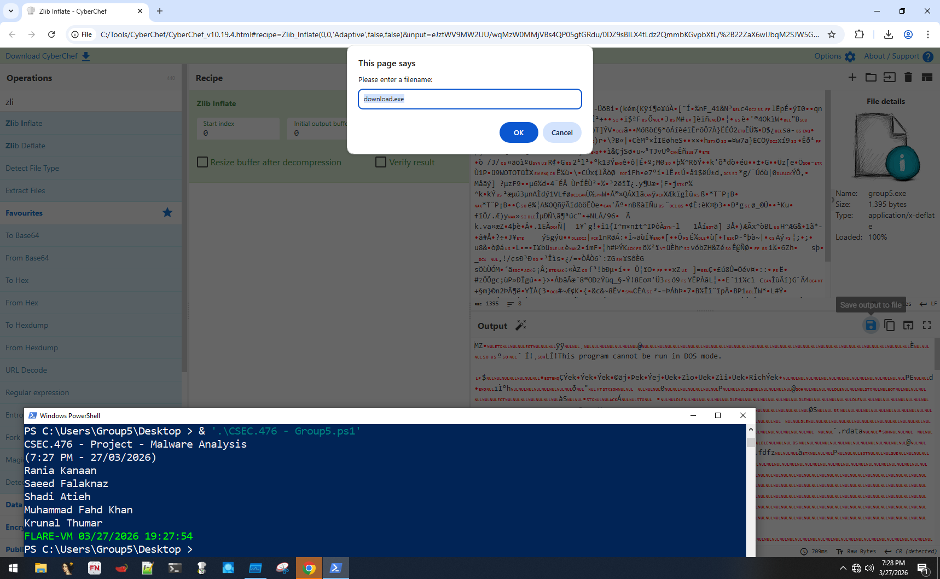Replace input with output using the arrow icon

click(x=908, y=325)
